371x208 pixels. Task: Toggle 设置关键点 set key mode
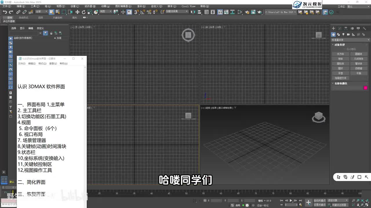320,205
